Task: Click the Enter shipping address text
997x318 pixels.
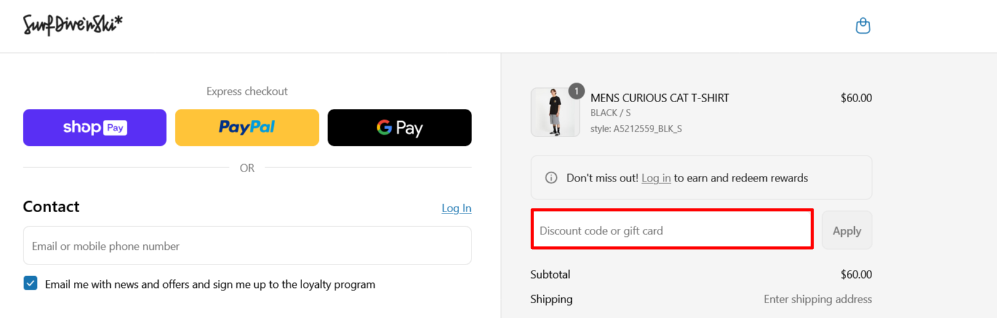Action: point(817,299)
